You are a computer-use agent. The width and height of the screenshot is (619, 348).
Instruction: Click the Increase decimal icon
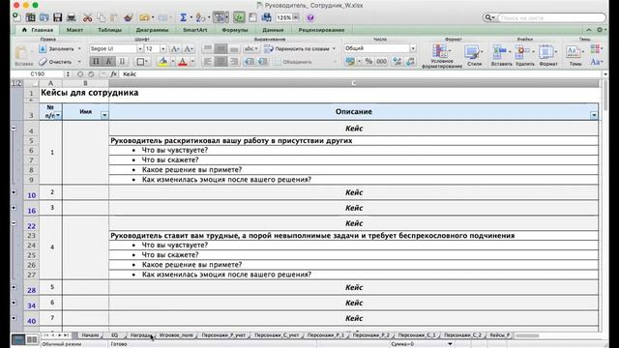(x=398, y=61)
